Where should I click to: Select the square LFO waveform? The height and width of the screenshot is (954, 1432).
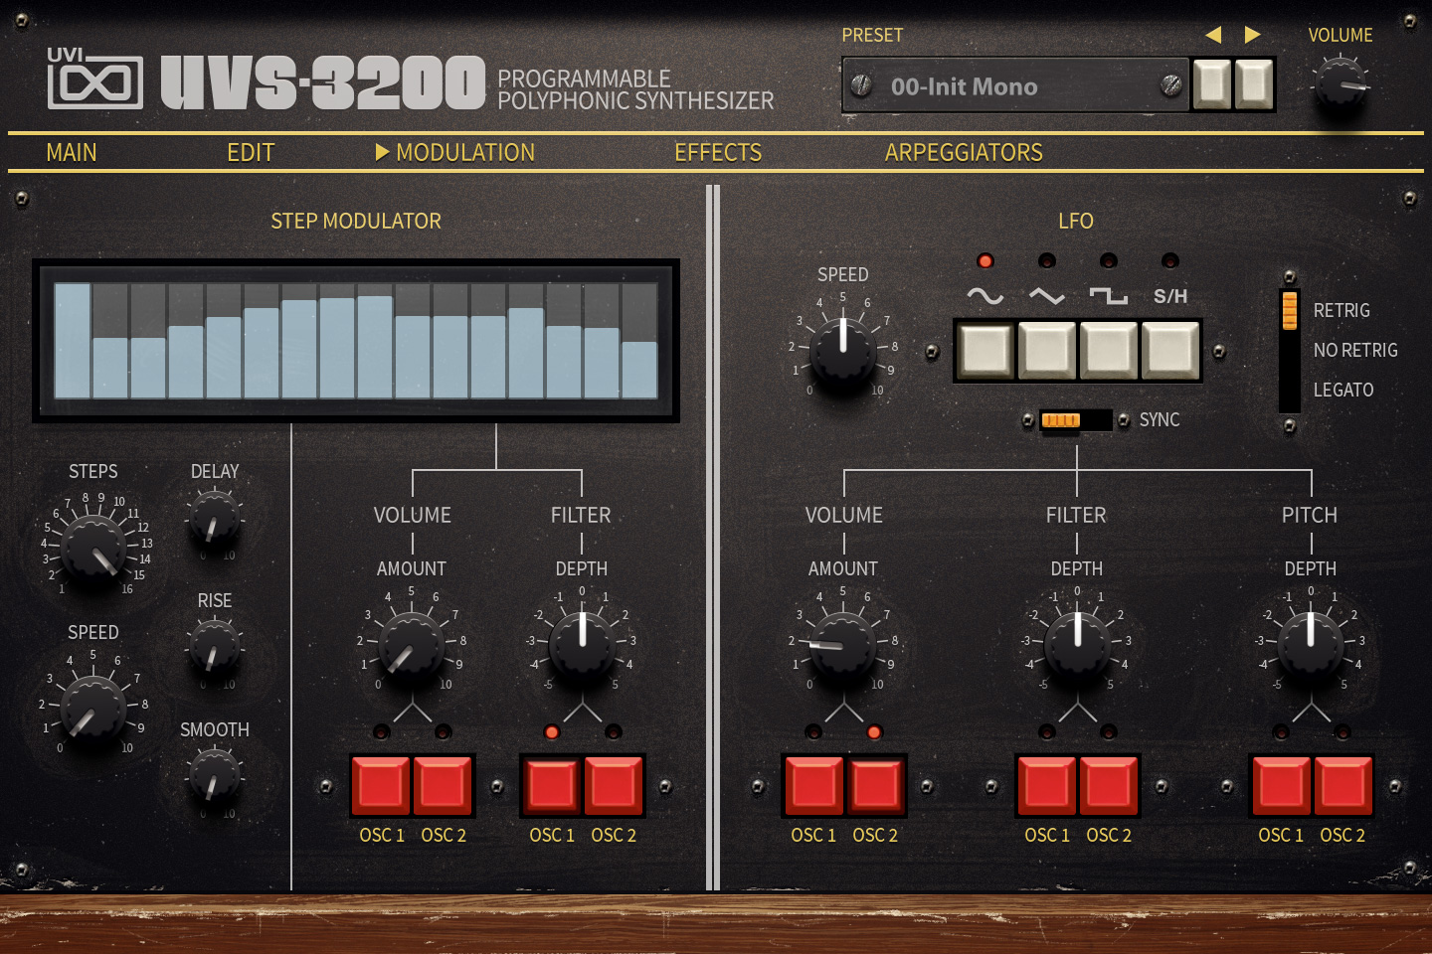point(1108,350)
